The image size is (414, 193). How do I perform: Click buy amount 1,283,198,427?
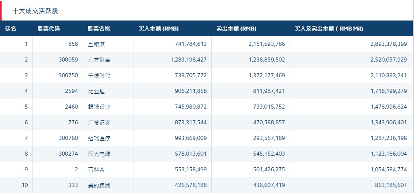coord(189,60)
